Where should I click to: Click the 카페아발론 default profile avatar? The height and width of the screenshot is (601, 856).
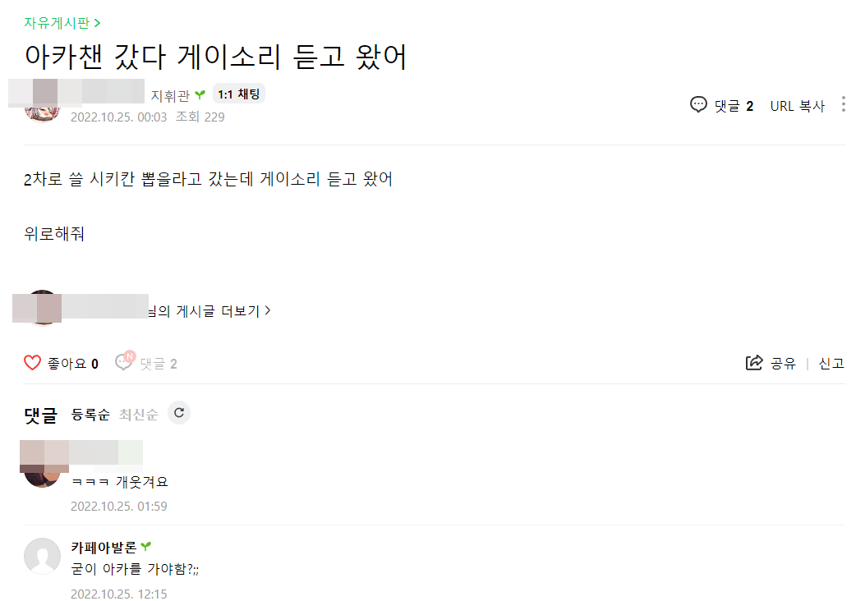(x=43, y=556)
